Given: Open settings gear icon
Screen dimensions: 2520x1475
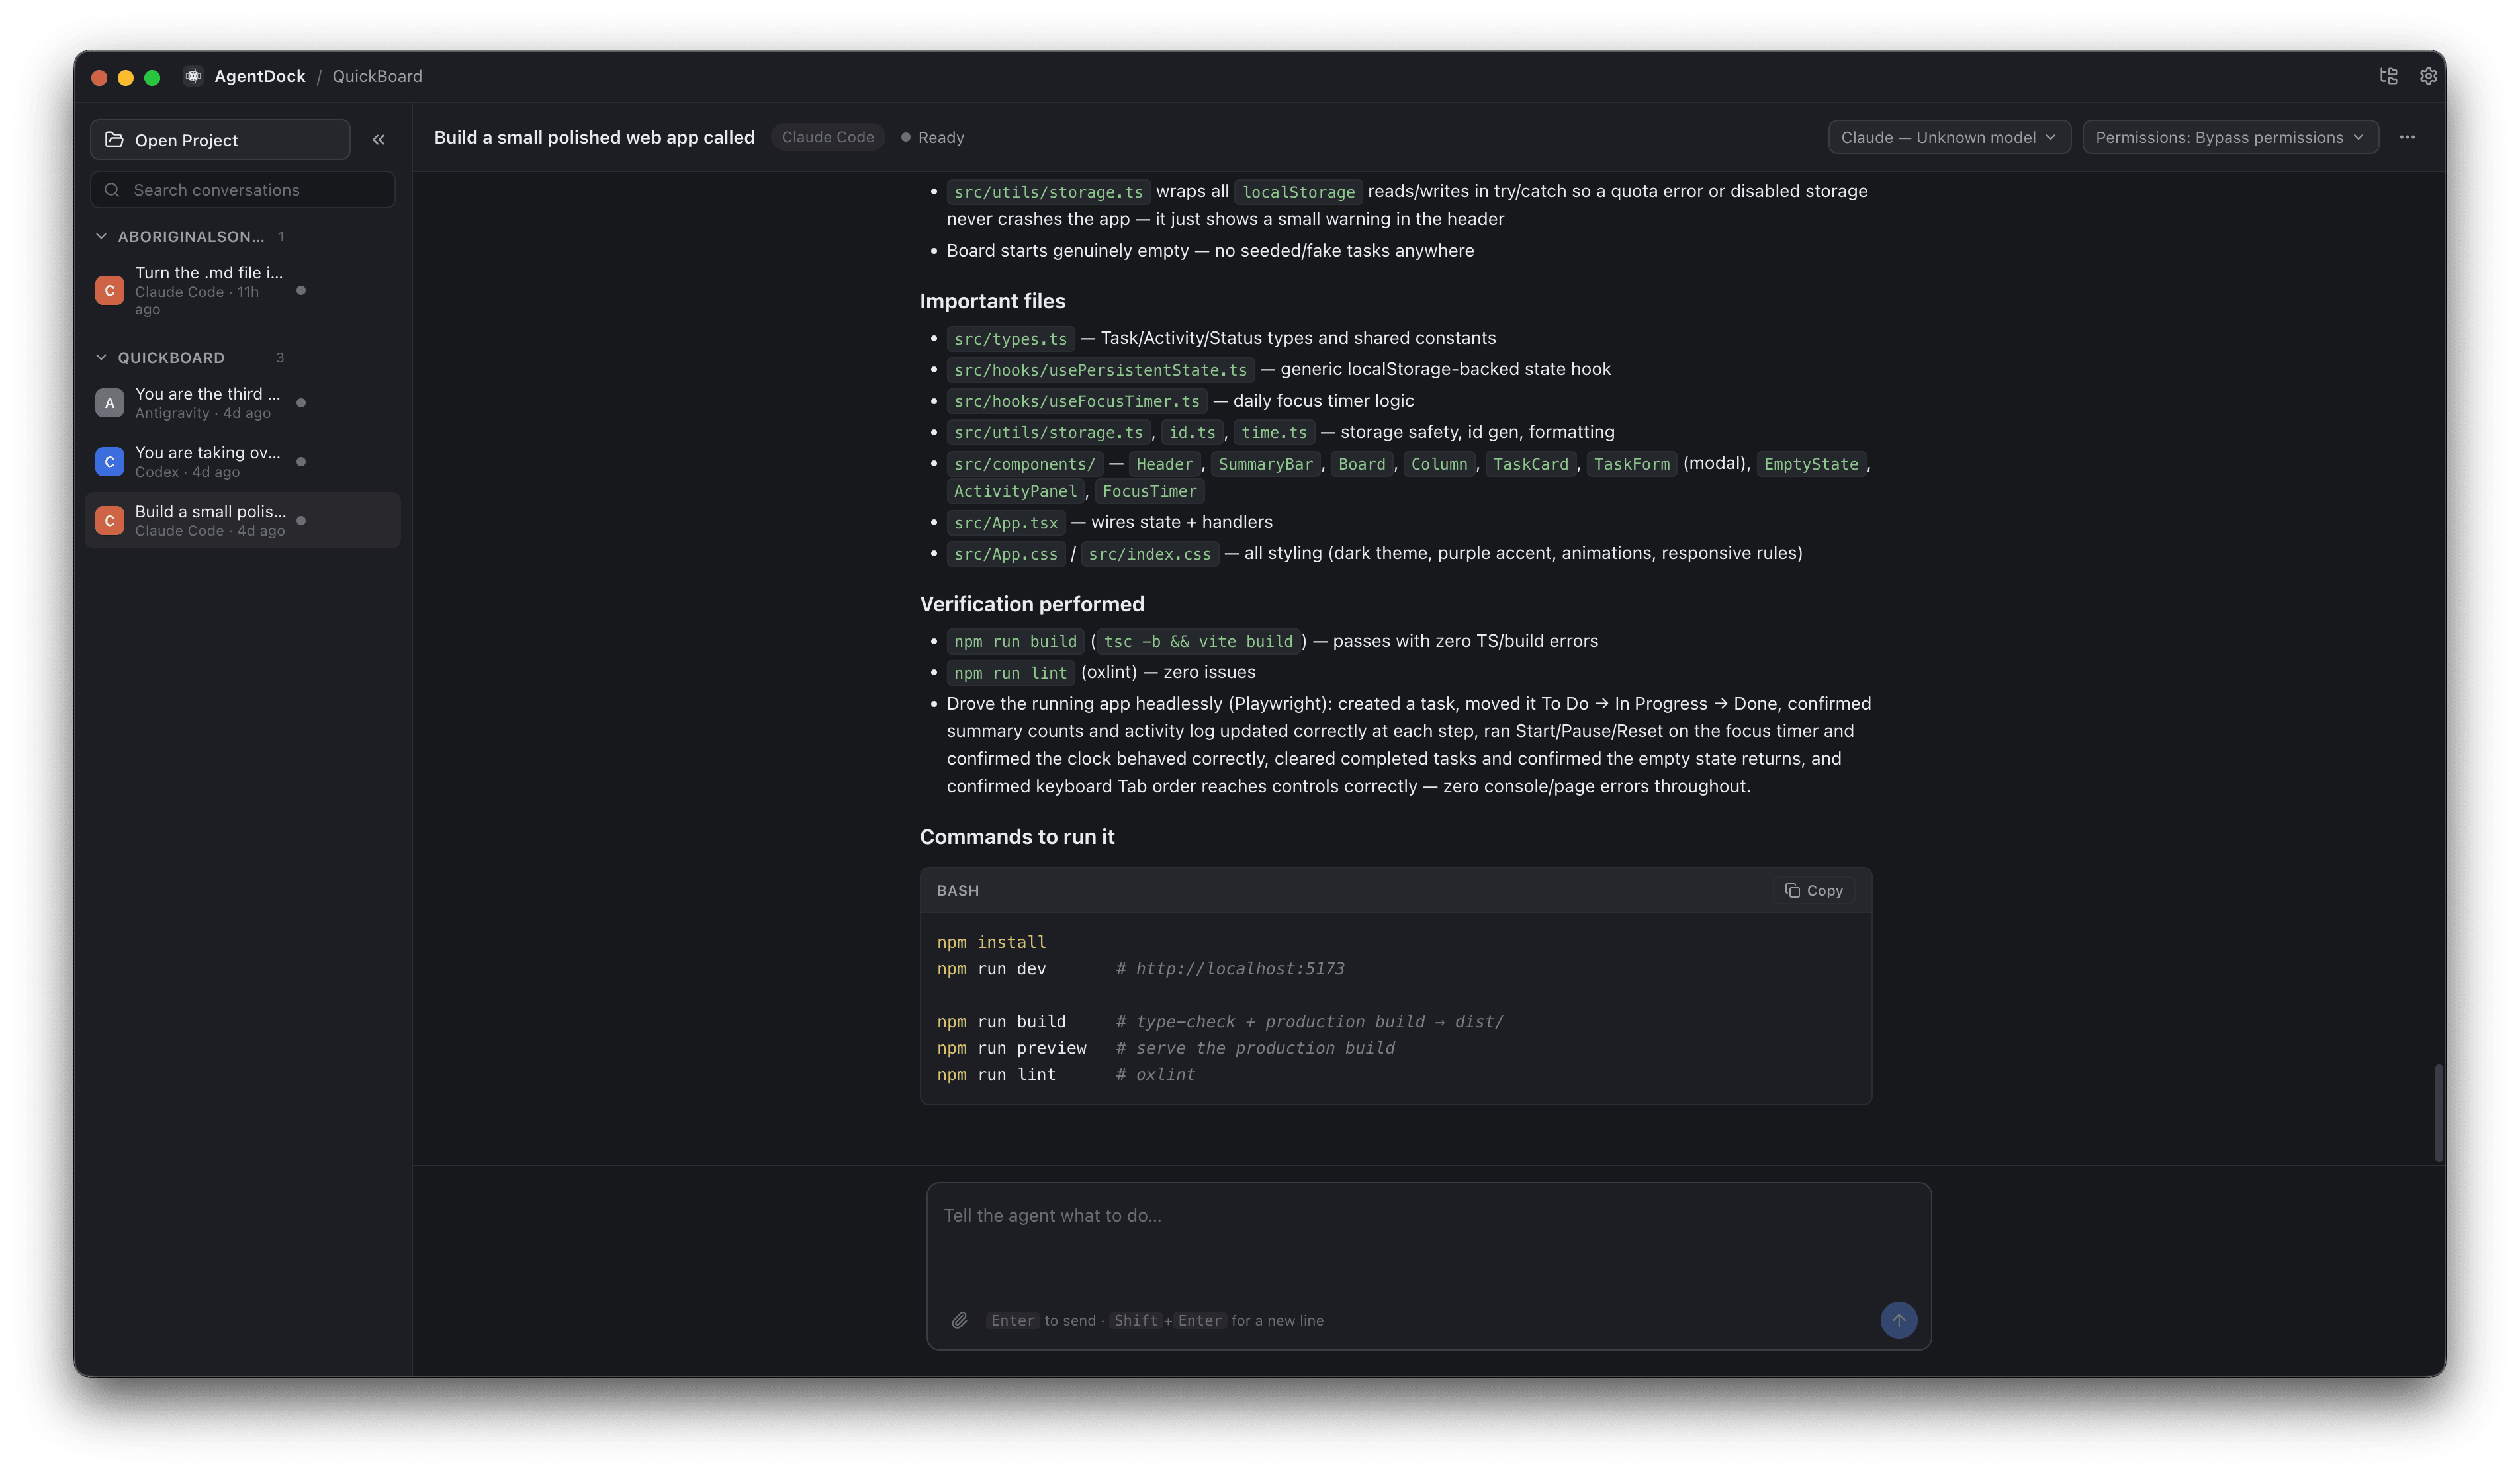Looking at the screenshot, I should [2428, 76].
